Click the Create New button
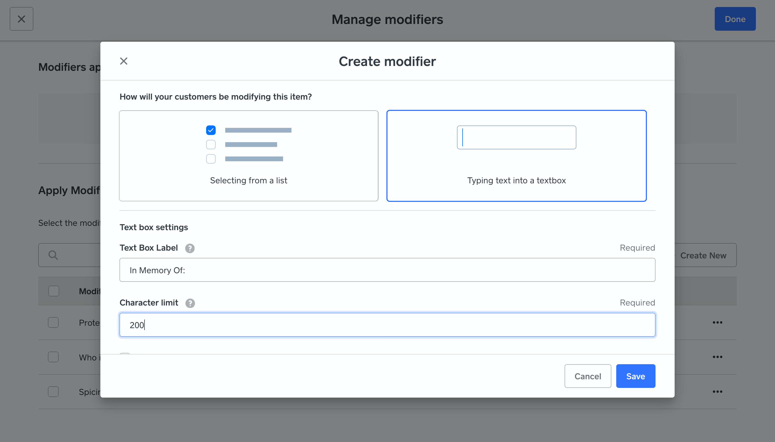 (703, 255)
